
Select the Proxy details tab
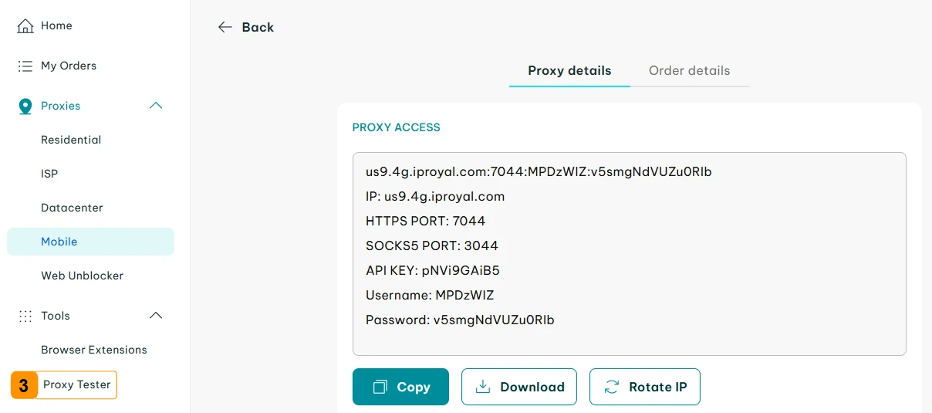569,71
